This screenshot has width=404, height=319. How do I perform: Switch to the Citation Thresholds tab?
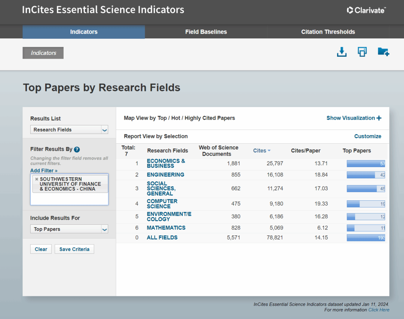coord(328,32)
